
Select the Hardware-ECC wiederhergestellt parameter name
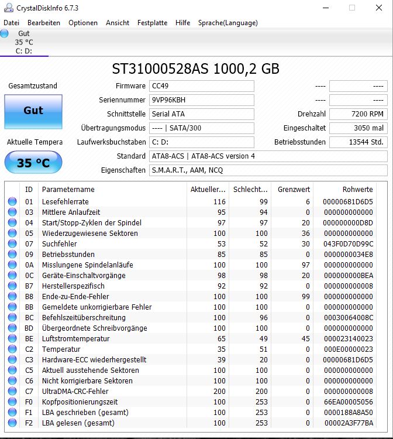[x=94, y=359]
